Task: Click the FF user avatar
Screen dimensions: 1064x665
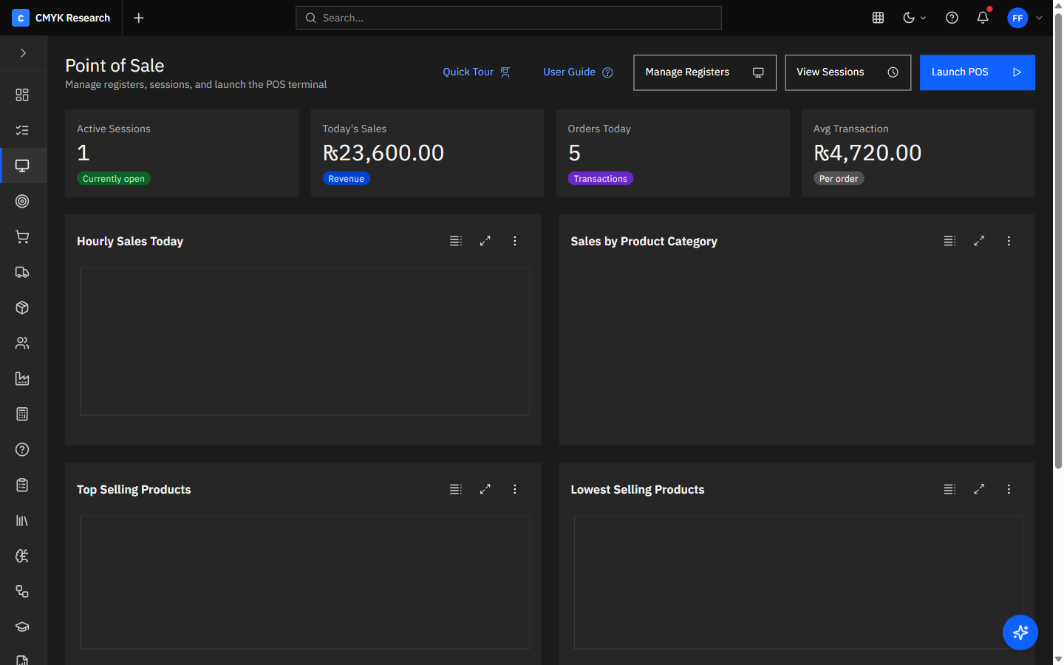Action: click(x=1017, y=18)
